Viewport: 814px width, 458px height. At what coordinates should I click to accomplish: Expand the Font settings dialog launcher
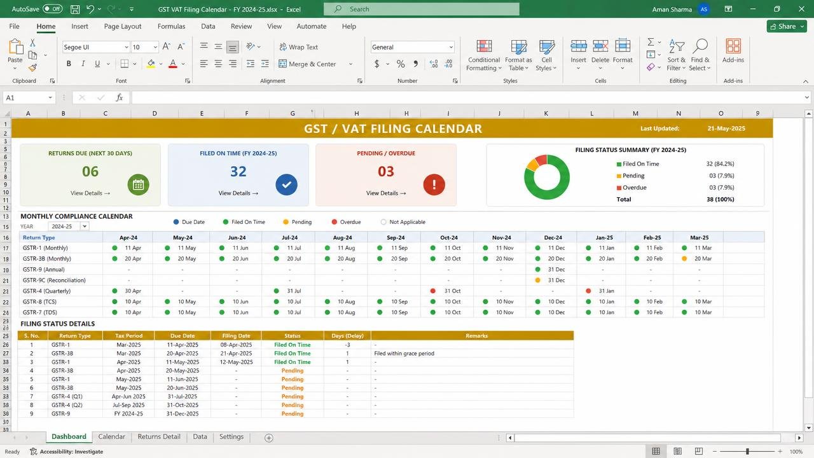coord(188,81)
